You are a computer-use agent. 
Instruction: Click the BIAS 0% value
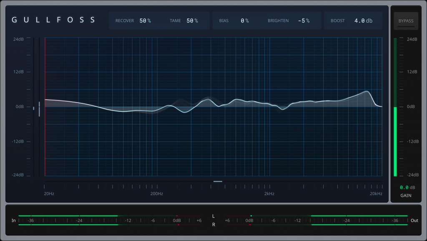click(245, 20)
